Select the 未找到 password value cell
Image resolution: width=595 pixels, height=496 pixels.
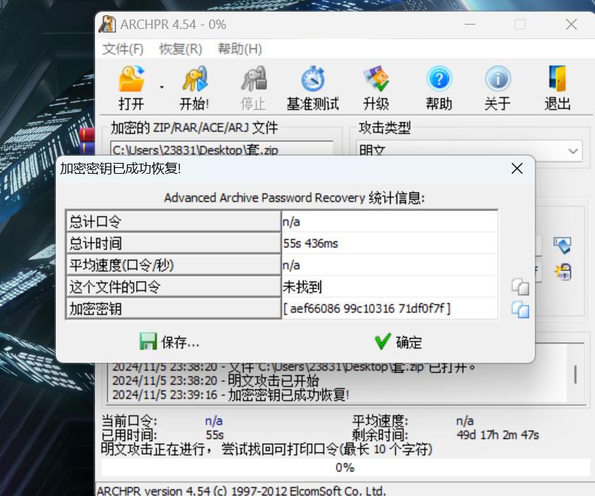pyautogui.click(x=390, y=287)
